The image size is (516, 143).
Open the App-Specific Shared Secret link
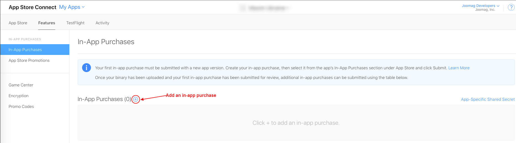[x=488, y=99]
